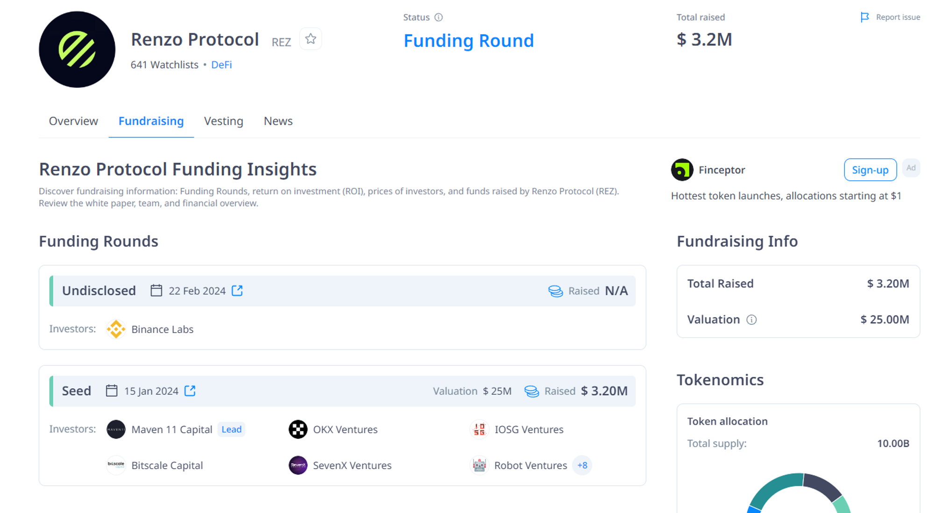Open external link for 15 Jan 2024 seed round
Viewport: 934px width, 513px height.
click(190, 391)
